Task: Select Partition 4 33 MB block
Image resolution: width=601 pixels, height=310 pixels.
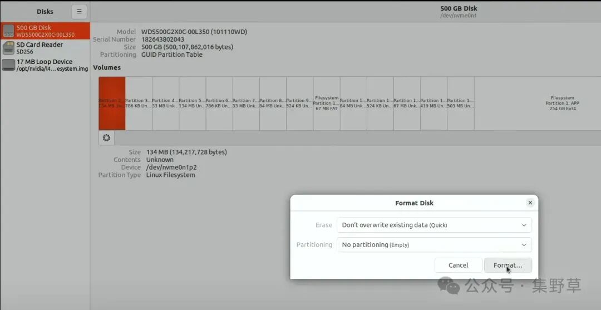Action: click(166, 104)
